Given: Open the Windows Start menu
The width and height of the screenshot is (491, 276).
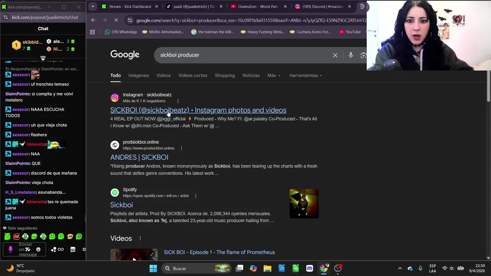Looking at the screenshot, I should tap(153, 268).
